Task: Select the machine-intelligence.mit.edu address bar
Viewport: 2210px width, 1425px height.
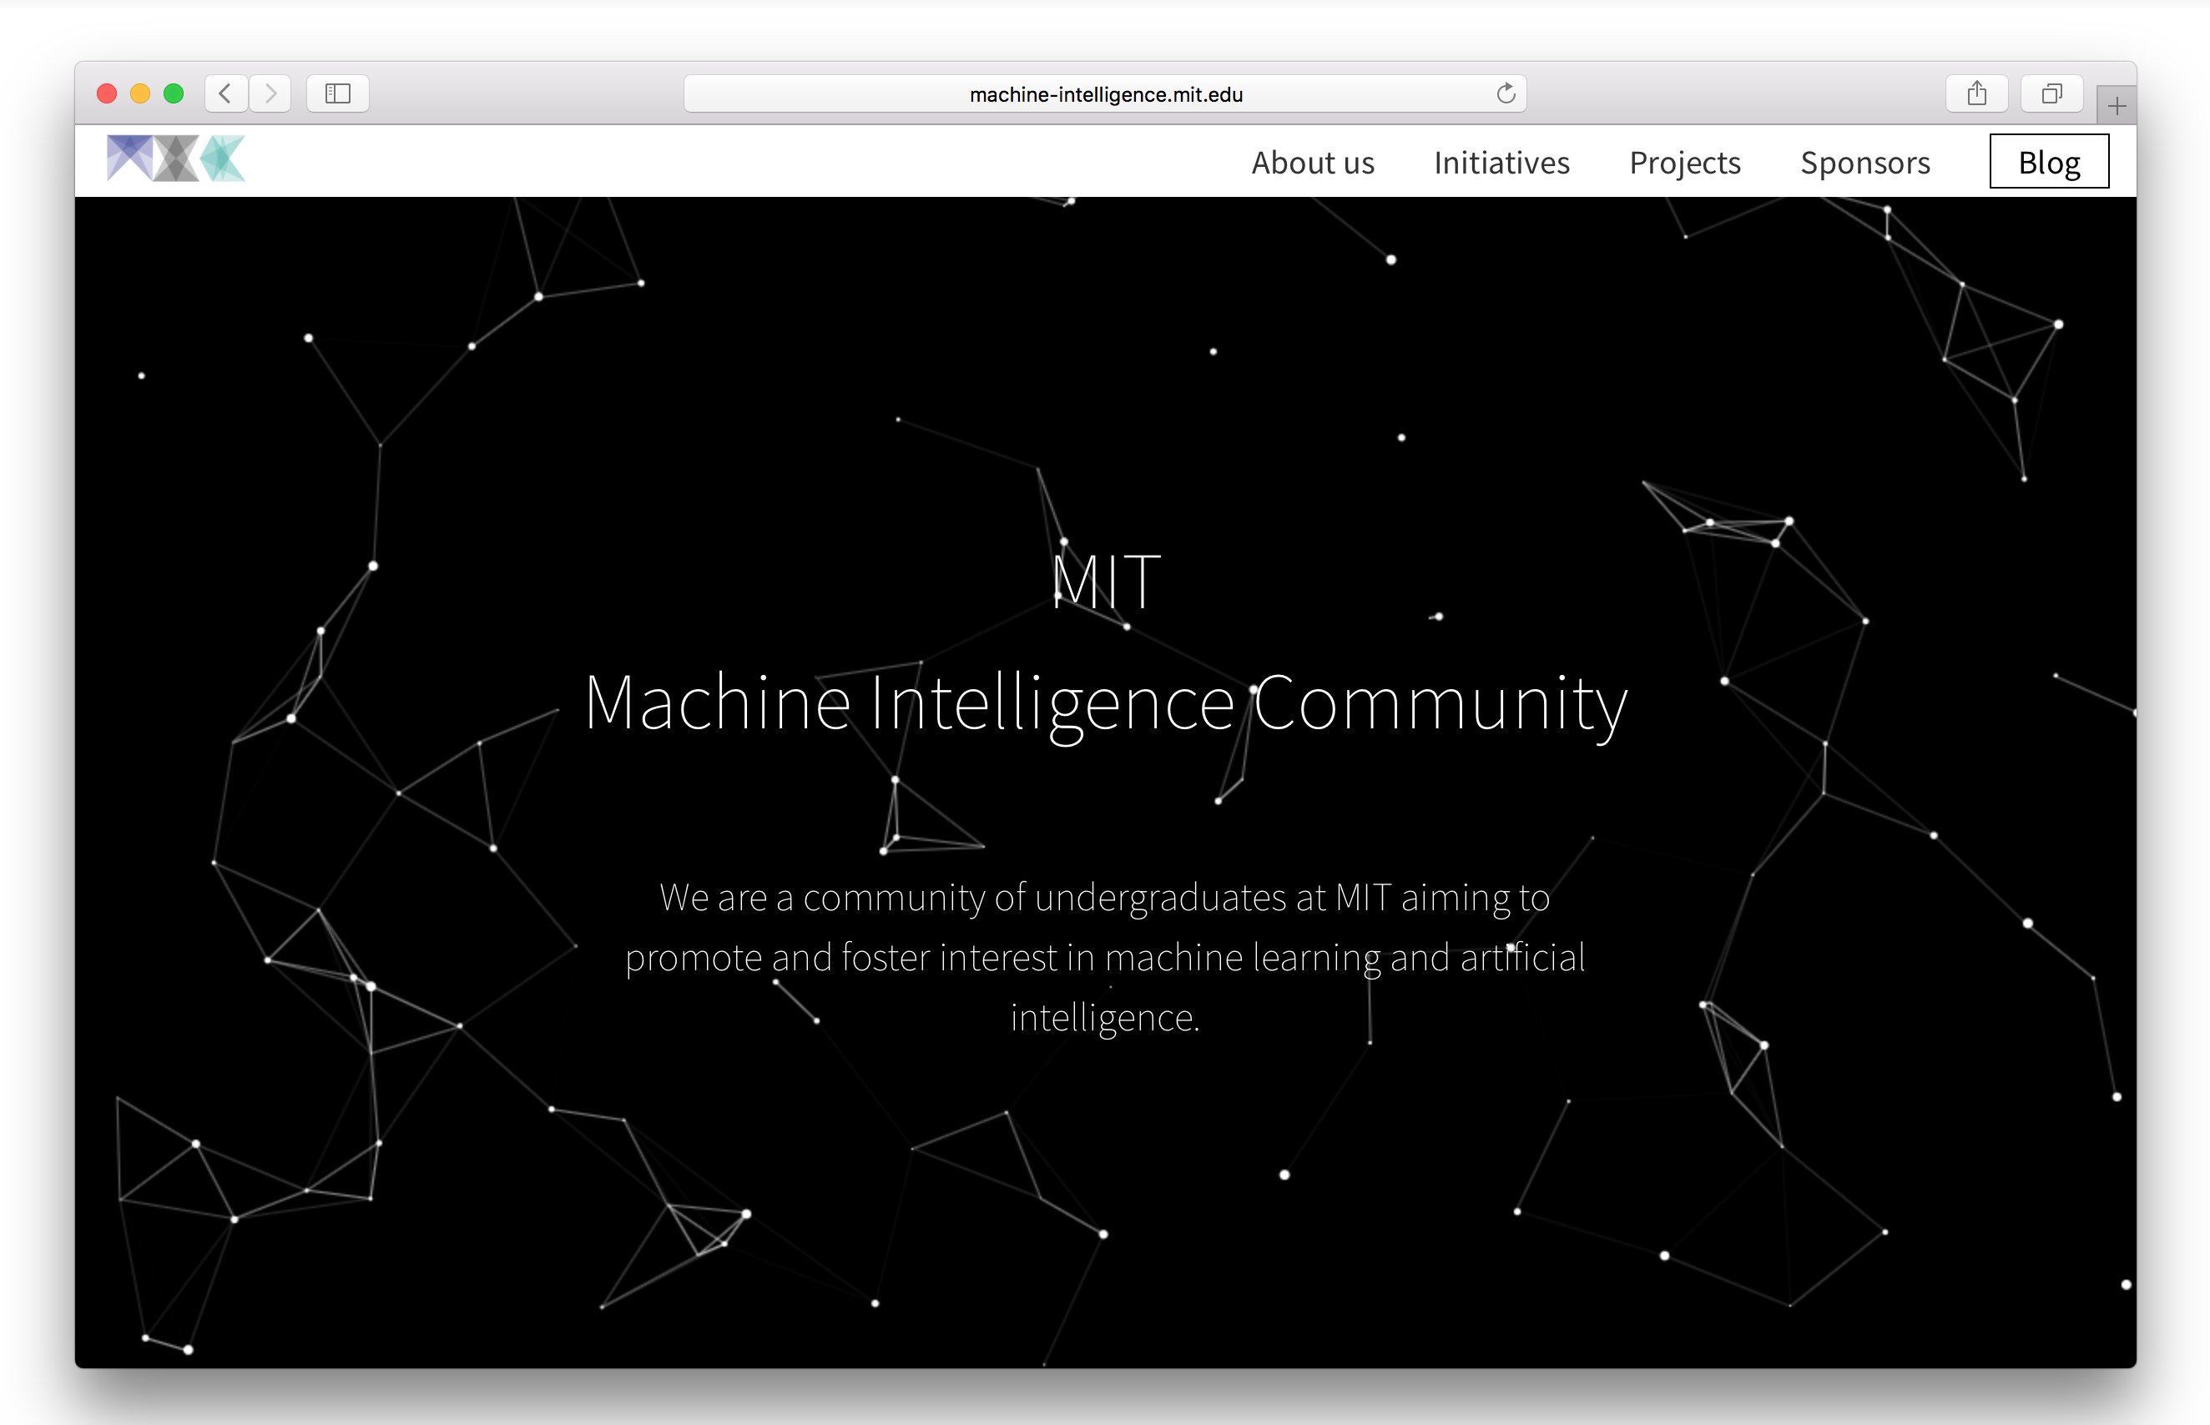Action: pos(1105,93)
